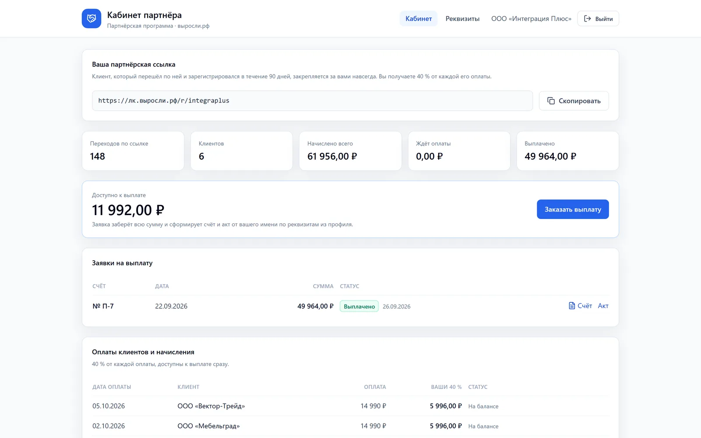Open the Акт link for invoice П-7
701x438 pixels.
pyautogui.click(x=603, y=306)
